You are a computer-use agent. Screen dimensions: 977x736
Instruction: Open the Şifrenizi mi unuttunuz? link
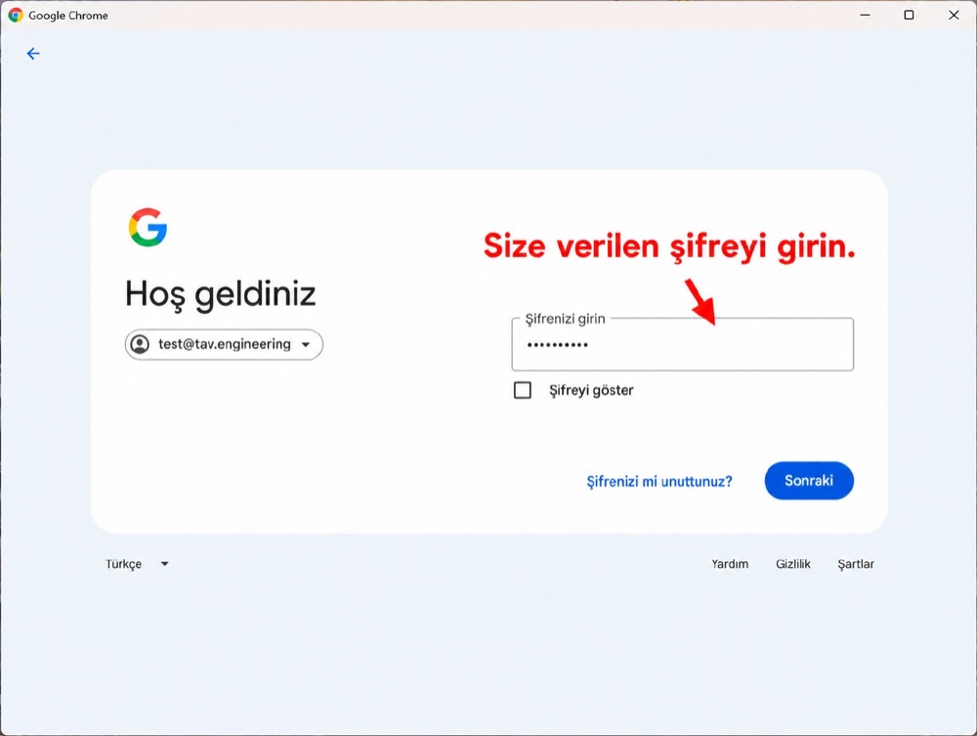tap(659, 482)
